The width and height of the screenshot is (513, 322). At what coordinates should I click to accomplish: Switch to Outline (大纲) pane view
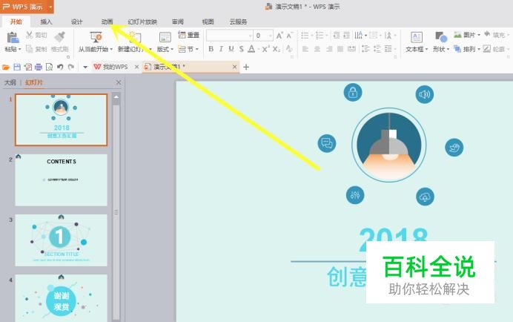(x=10, y=82)
